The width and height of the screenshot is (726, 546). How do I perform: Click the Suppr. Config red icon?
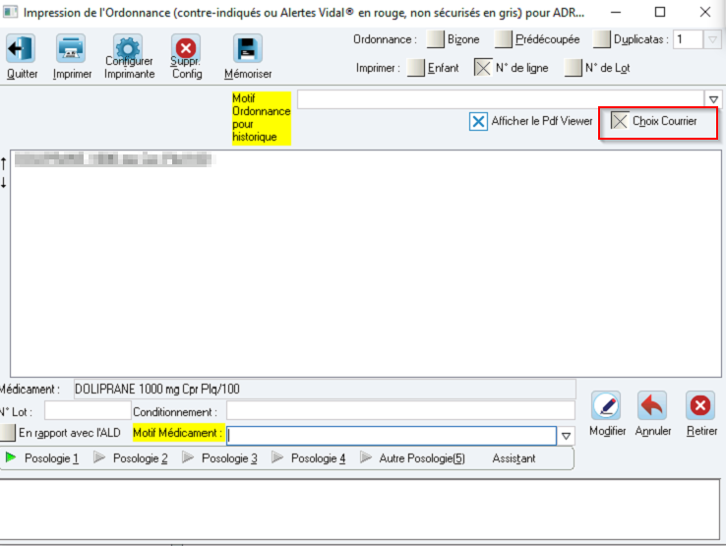tap(186, 48)
